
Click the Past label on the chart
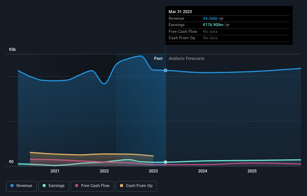158,58
